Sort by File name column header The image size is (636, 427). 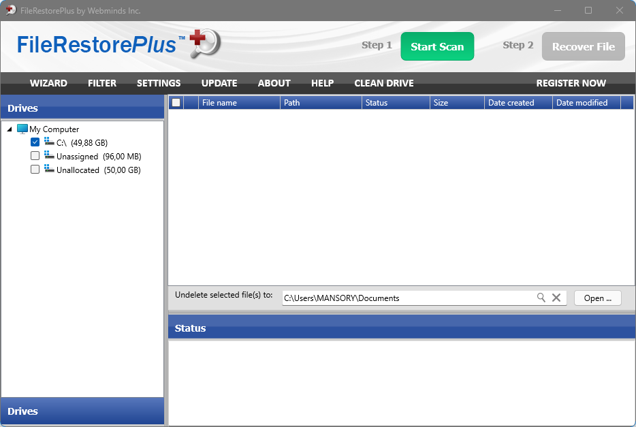pos(239,103)
